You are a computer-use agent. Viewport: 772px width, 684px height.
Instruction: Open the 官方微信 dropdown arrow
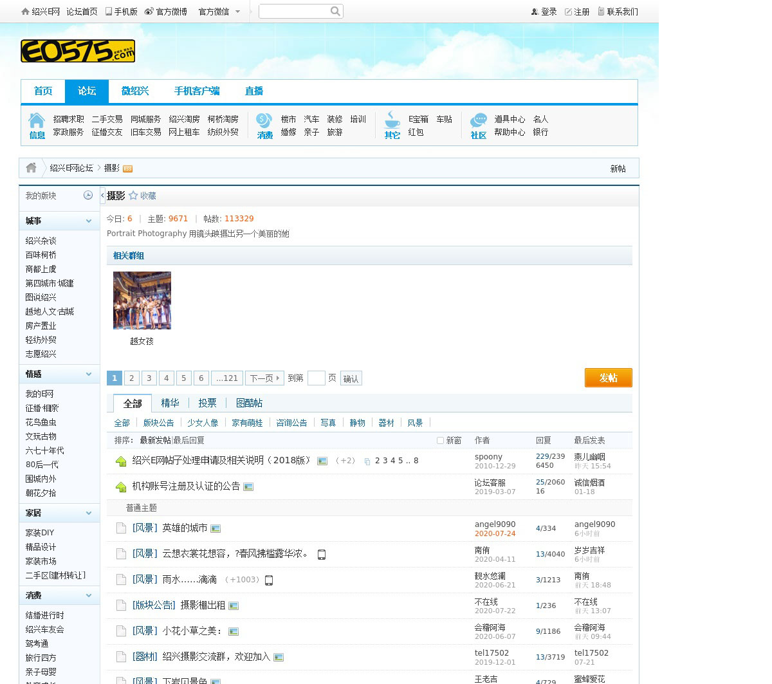click(237, 12)
